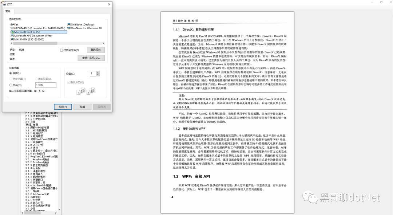This screenshot has height=215, width=393.
Task: Open bookmark 3.6.1 列设置
Action: coord(33,200)
